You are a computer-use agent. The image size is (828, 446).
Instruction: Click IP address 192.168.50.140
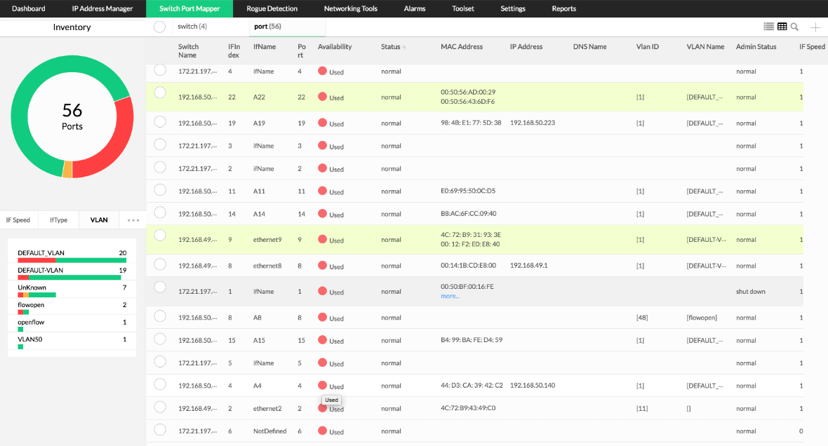tap(533, 385)
